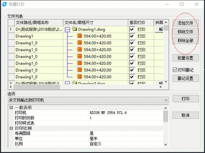This screenshot has width=205, height=153.
Task: Select orange frame icon in last Drawing1_0 row
Action: click(79, 77)
